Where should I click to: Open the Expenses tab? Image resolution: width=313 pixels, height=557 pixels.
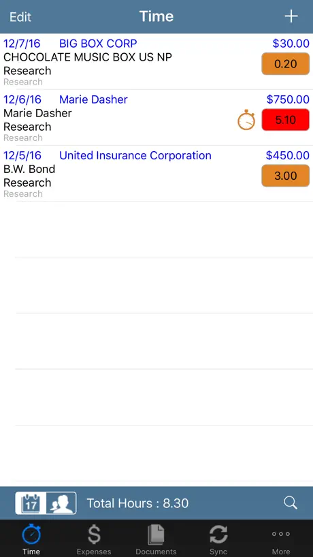tap(94, 539)
